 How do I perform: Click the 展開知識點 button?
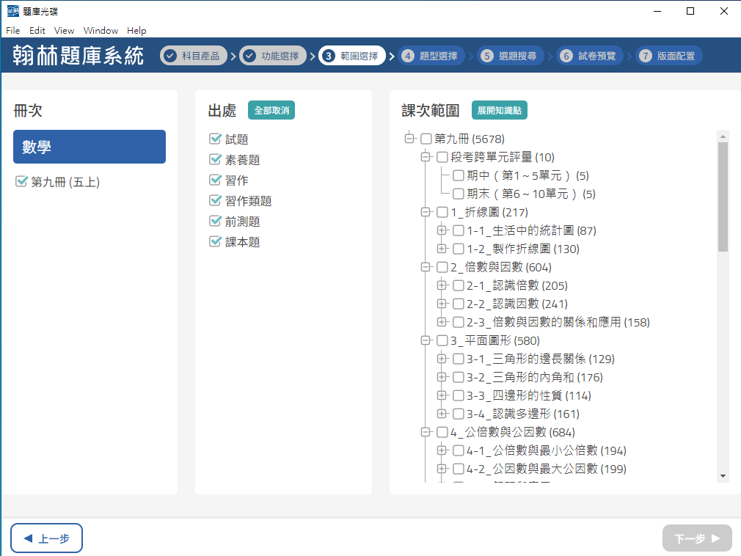(x=499, y=111)
